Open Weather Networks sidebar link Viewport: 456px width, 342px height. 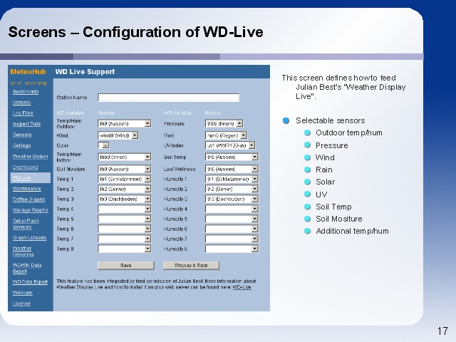point(23,252)
